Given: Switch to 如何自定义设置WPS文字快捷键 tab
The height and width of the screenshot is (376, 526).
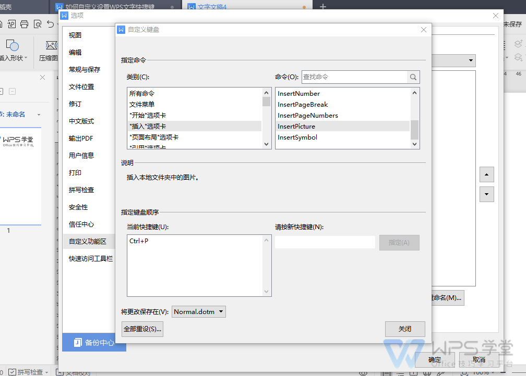Looking at the screenshot, I should 115,6.
